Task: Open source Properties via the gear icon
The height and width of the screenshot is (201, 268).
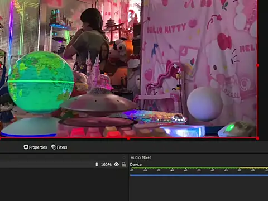Action: click(x=26, y=147)
